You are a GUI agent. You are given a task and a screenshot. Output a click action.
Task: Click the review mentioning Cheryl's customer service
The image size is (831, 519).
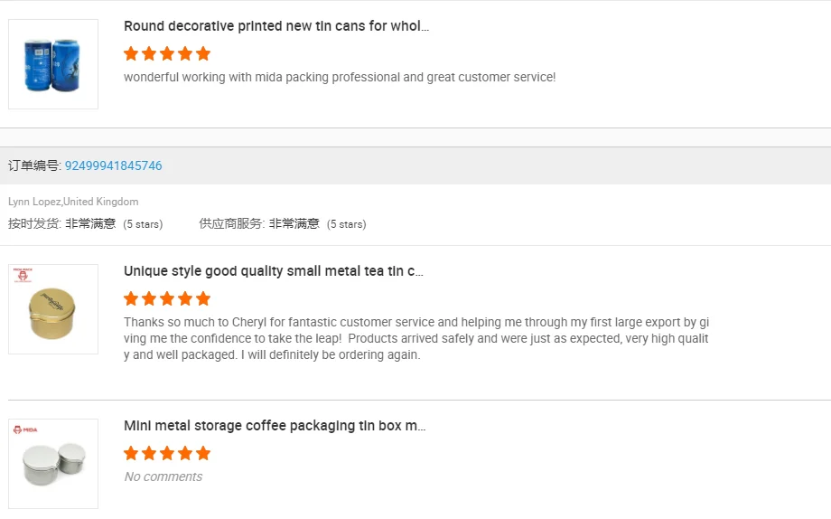coord(416,338)
